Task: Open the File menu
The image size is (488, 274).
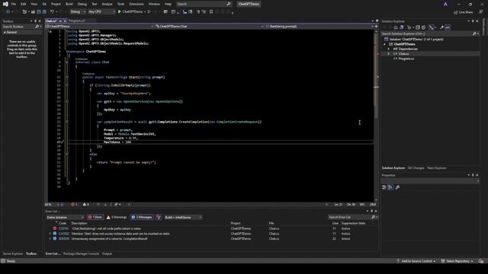Action: pos(14,4)
